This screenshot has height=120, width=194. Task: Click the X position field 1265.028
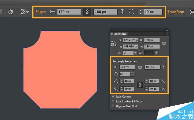[x=131, y=40]
